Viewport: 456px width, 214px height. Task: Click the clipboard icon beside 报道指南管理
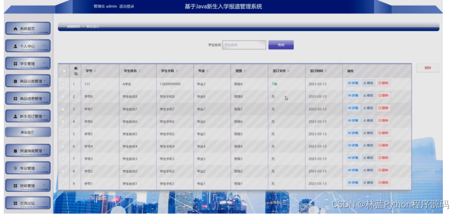(15, 151)
